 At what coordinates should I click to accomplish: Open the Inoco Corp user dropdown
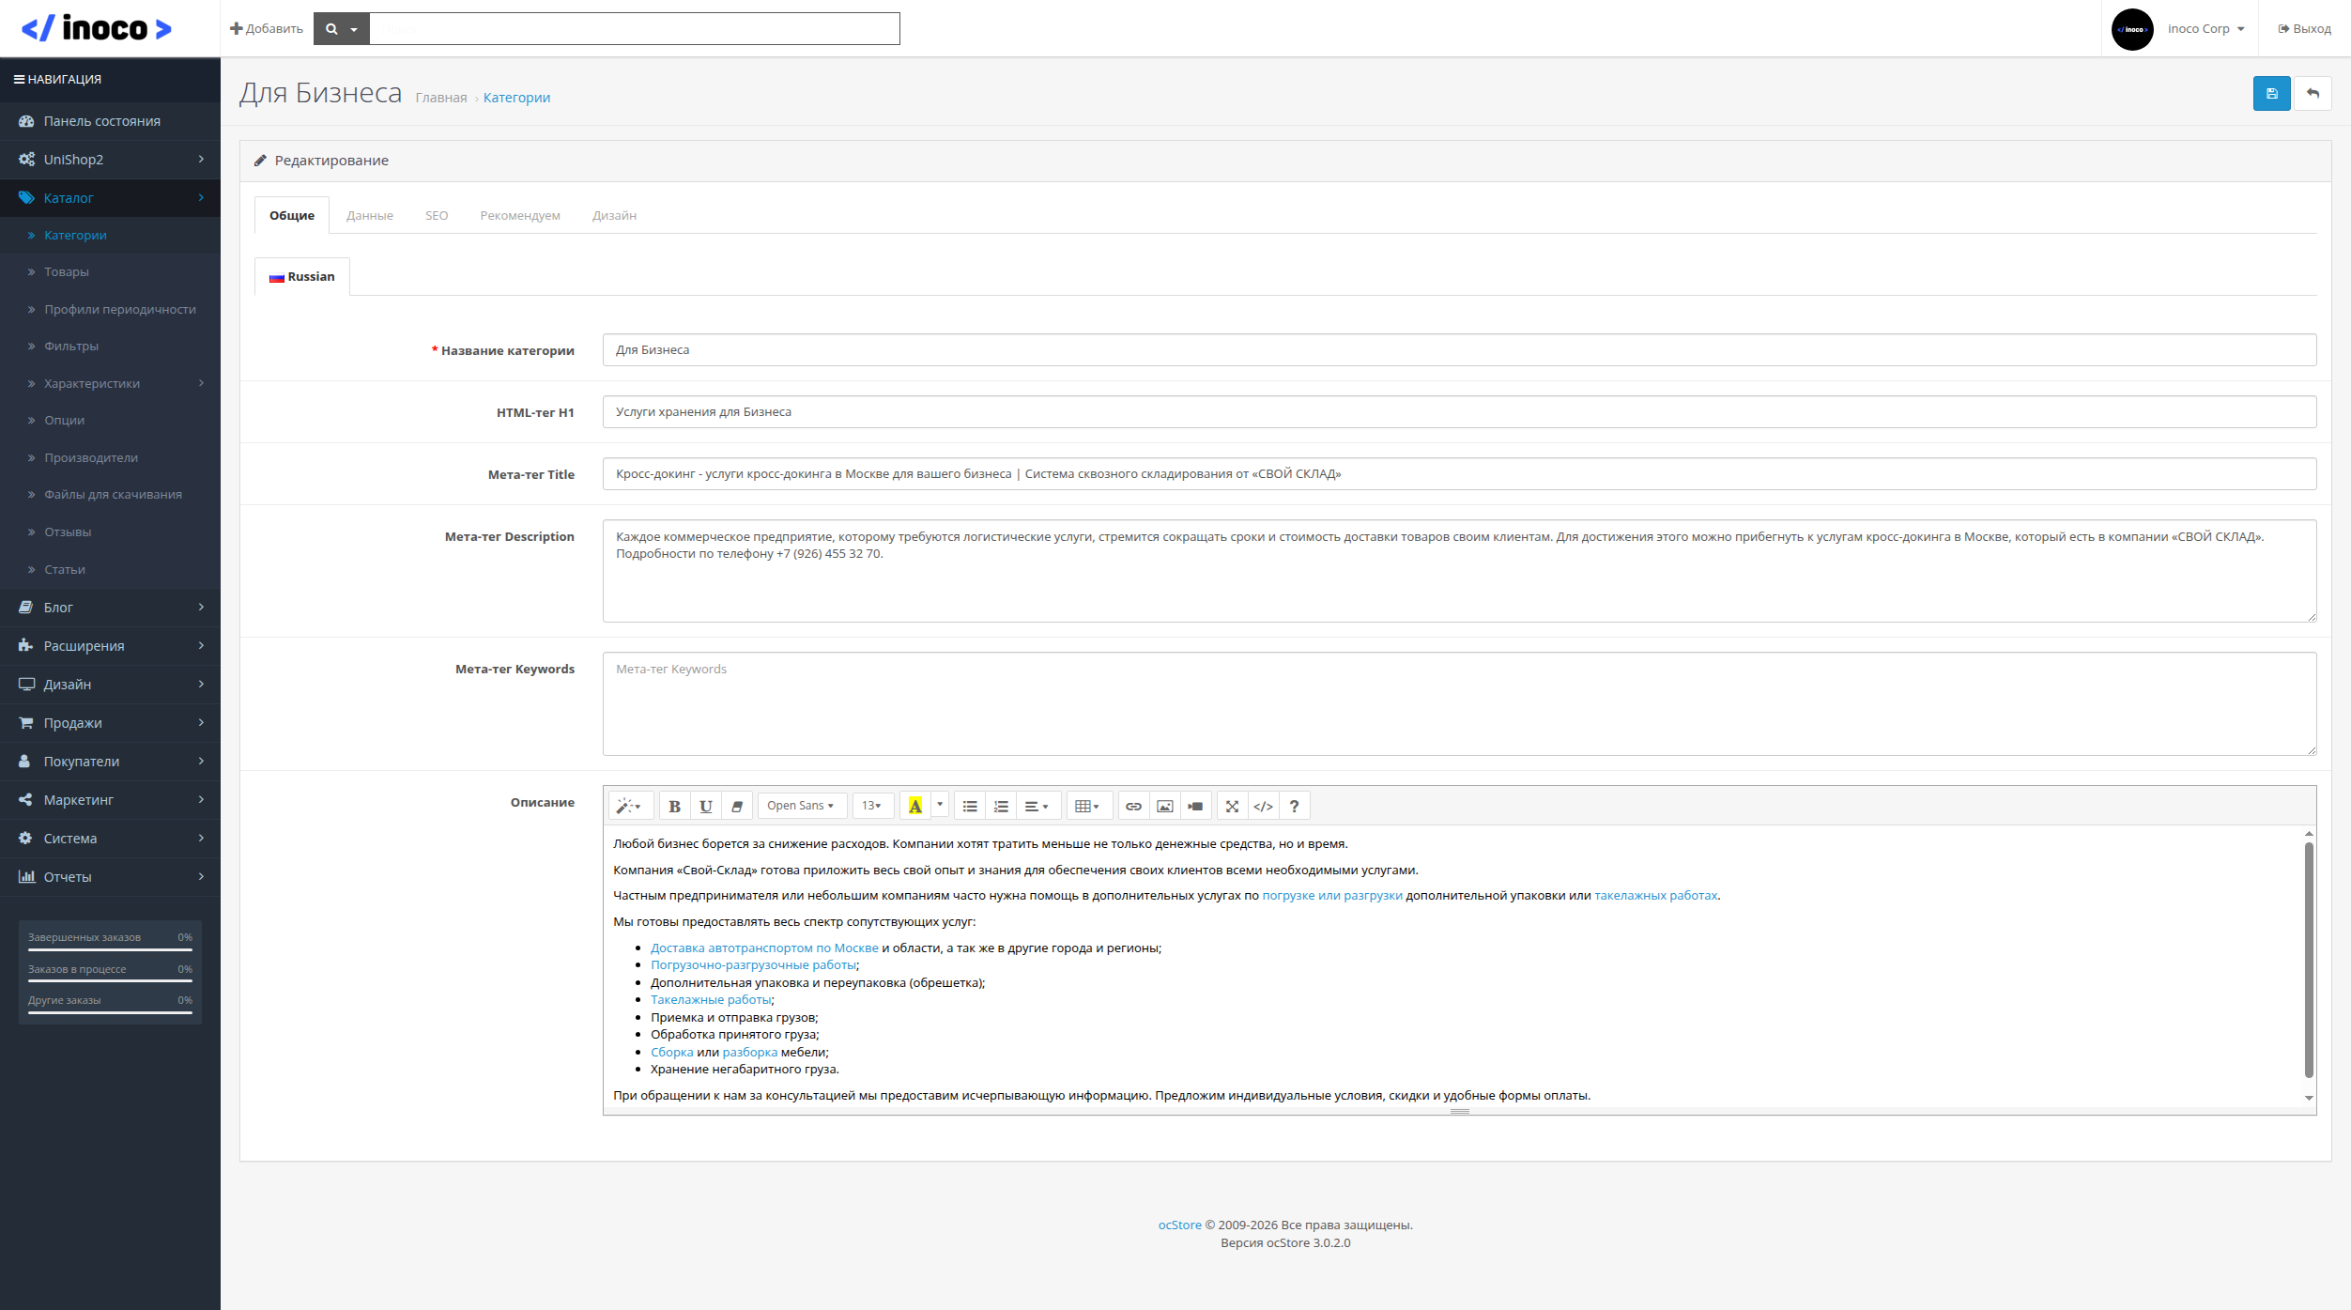(x=2205, y=29)
